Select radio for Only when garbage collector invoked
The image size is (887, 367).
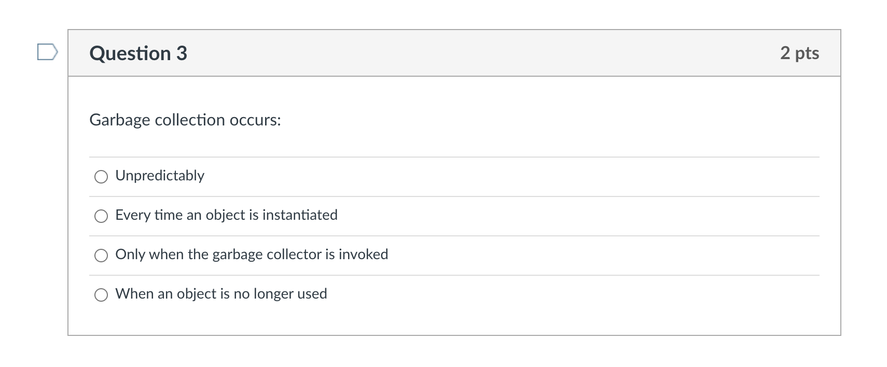(101, 256)
